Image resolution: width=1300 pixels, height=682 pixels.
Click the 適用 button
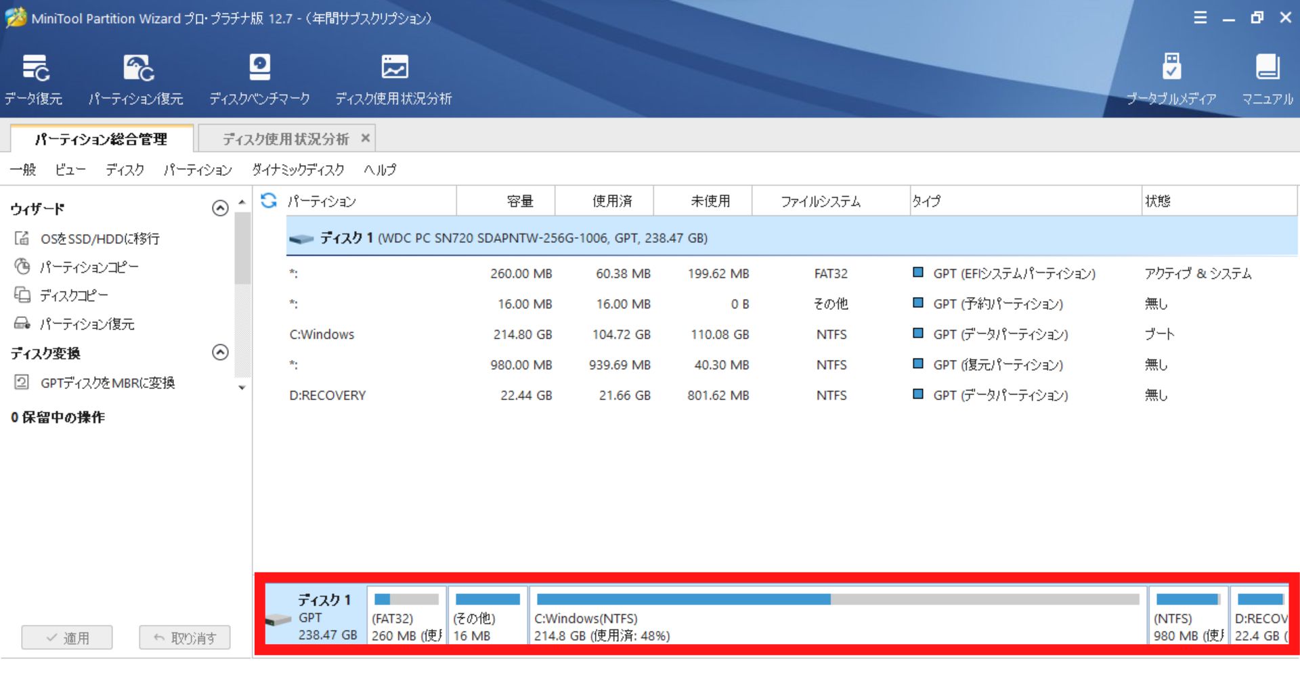tap(67, 637)
